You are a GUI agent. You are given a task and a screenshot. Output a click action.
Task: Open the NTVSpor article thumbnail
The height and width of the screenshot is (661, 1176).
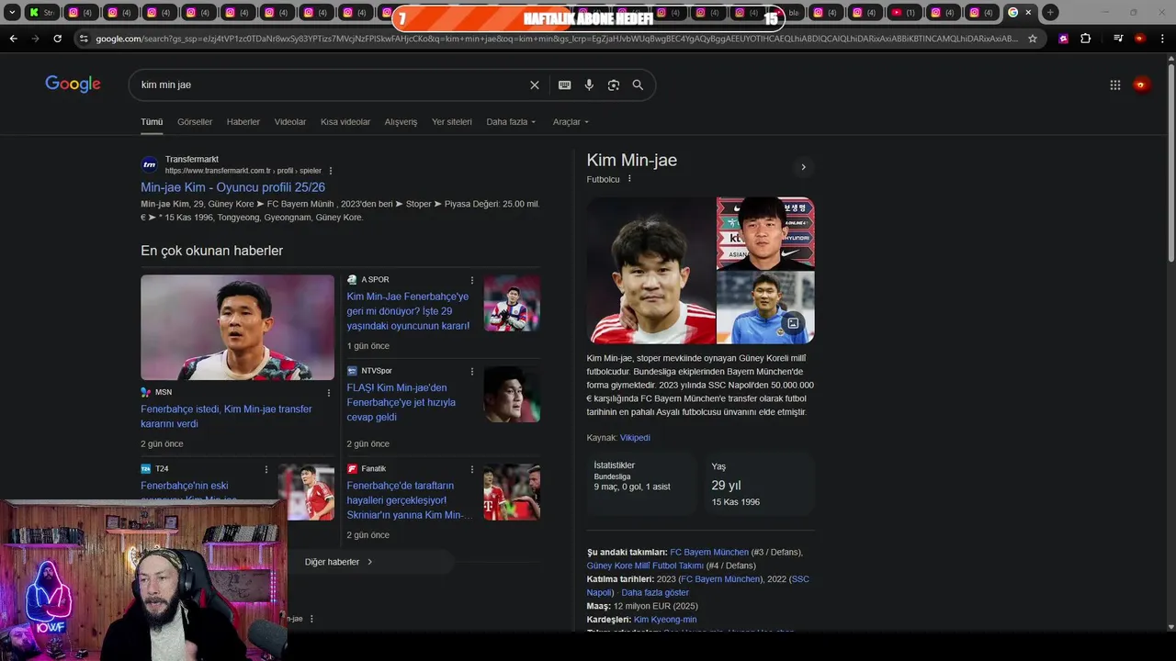[512, 395]
